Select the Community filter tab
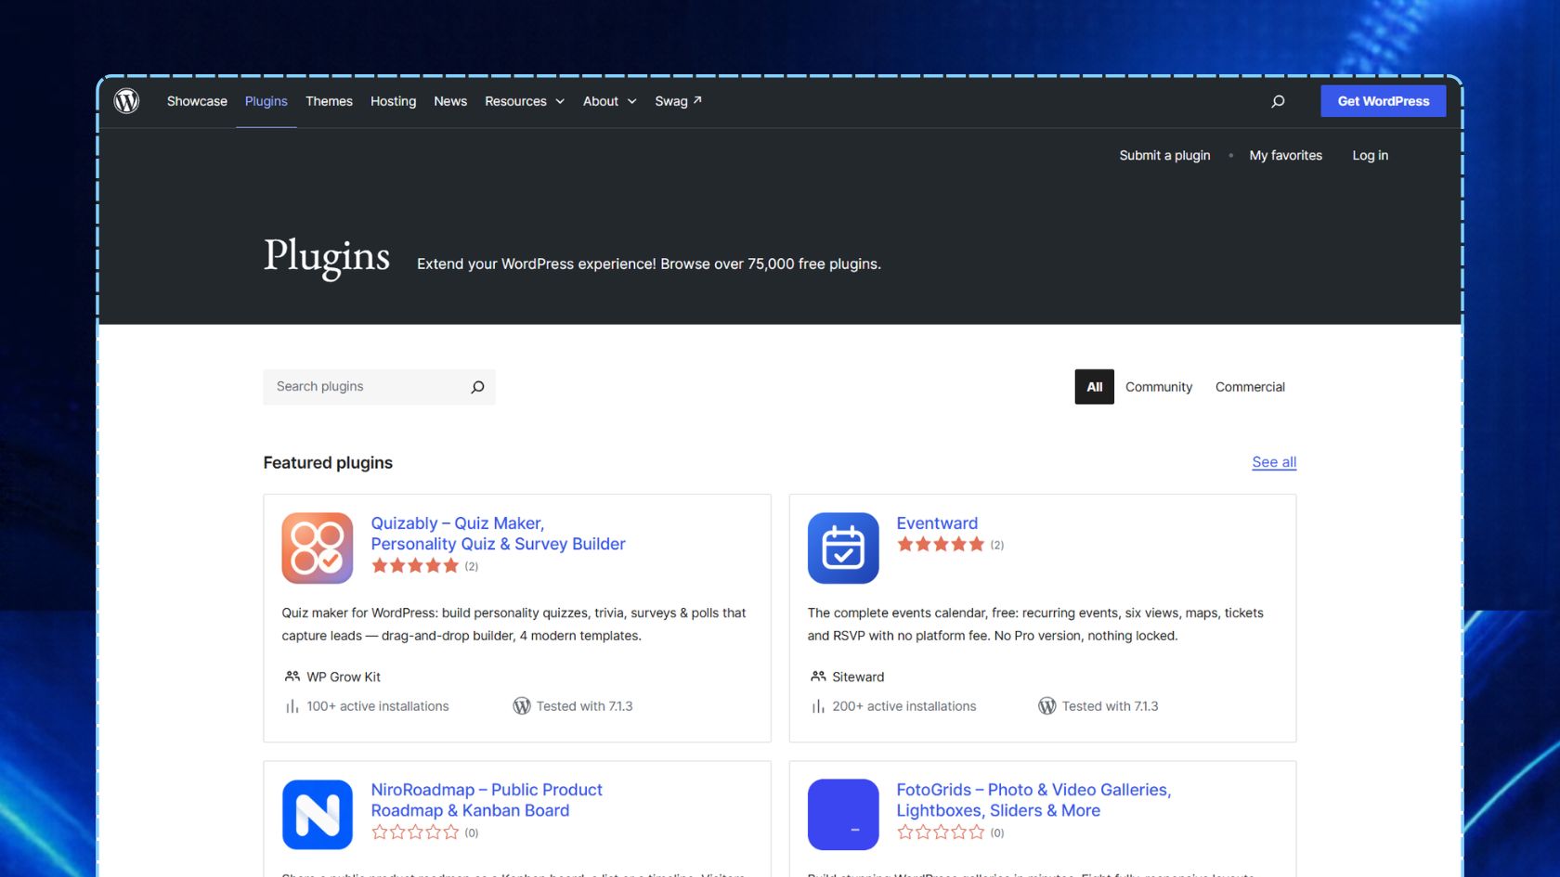The width and height of the screenshot is (1560, 877). [1159, 387]
